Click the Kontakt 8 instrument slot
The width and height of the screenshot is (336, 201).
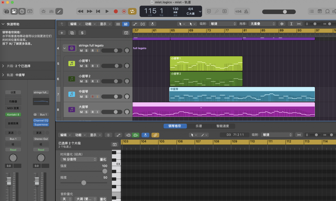[13, 115]
